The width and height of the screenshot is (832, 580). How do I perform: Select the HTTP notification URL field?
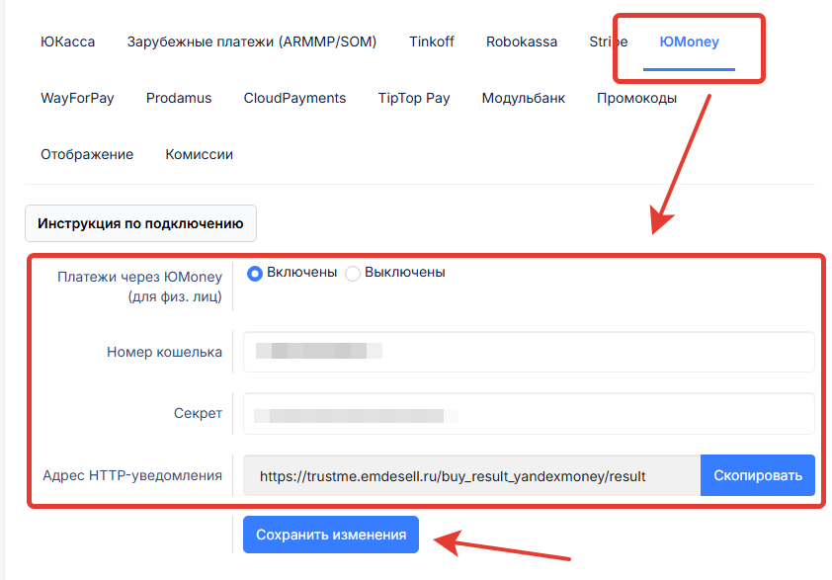471,475
